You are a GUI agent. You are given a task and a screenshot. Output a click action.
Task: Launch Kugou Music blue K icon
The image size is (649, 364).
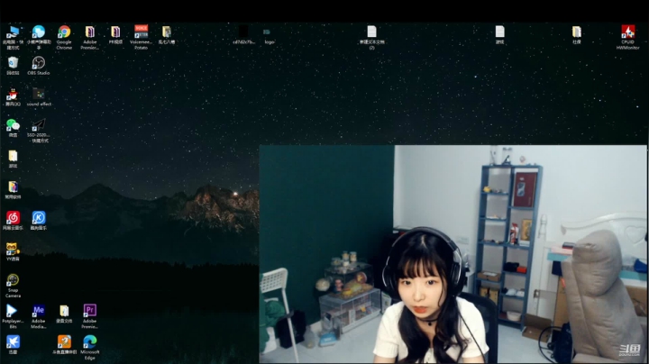point(39,217)
